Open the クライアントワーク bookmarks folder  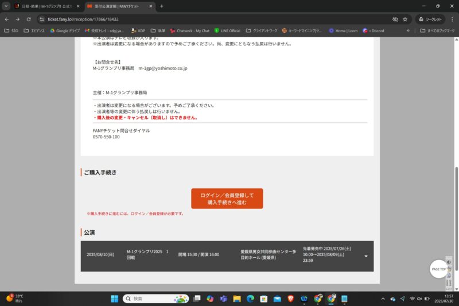(262, 31)
